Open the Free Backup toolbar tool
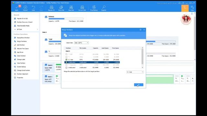Screen dimensions: 207x116 click(x=94, y=8)
